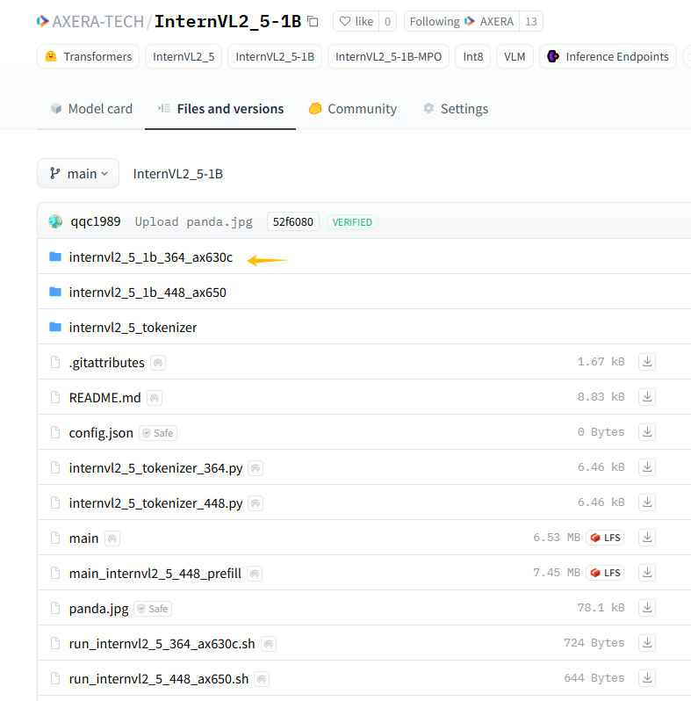Click scan icon beside the main file
Viewport: 691px width, 701px height.
112,538
